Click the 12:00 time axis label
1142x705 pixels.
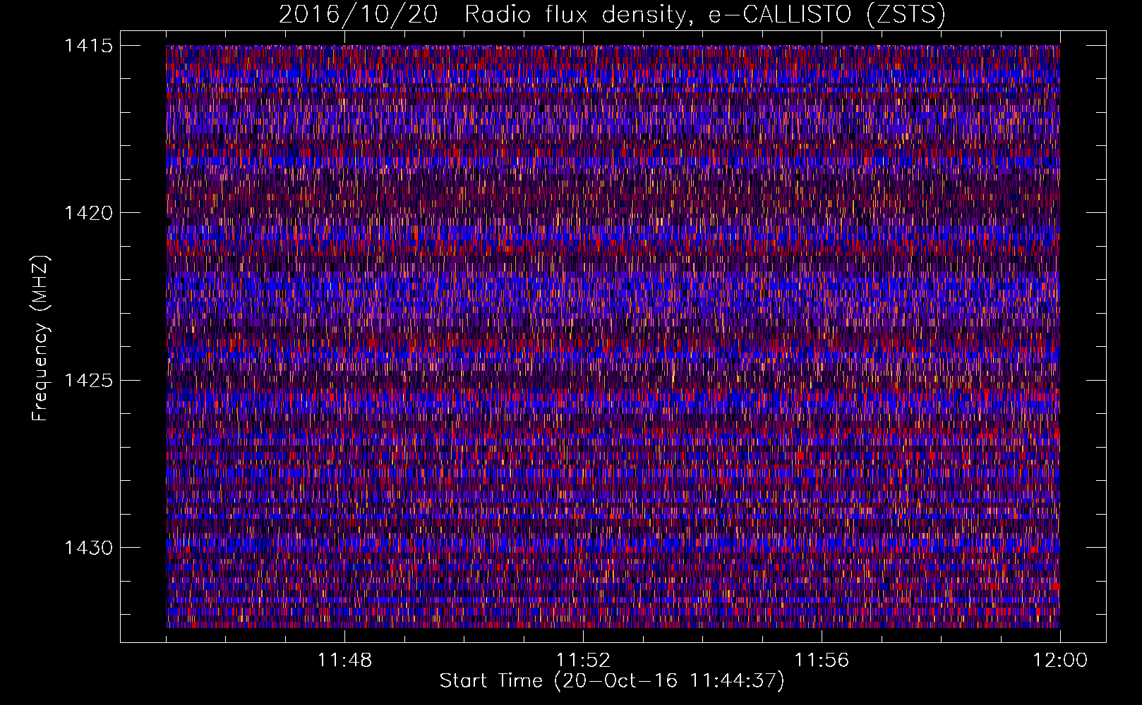[1060, 661]
